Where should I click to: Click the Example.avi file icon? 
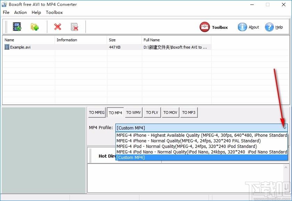click(x=7, y=47)
